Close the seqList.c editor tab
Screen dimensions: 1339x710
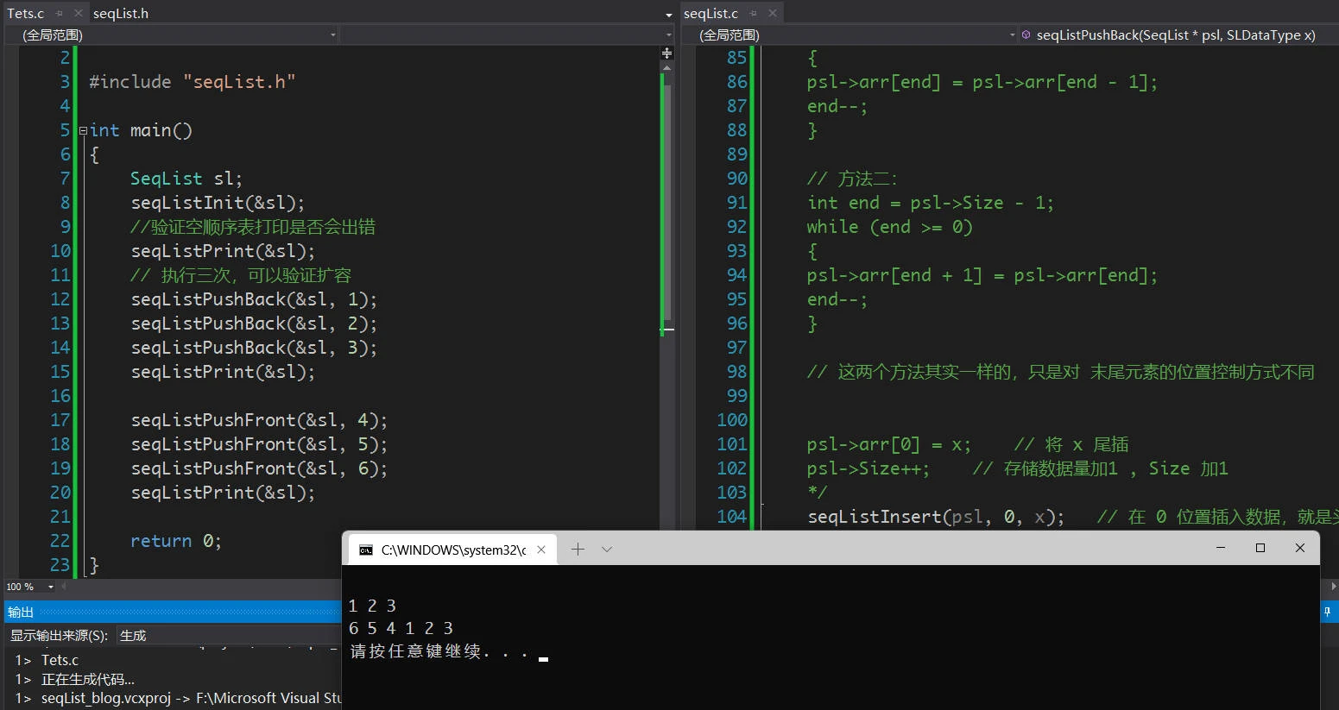773,14
